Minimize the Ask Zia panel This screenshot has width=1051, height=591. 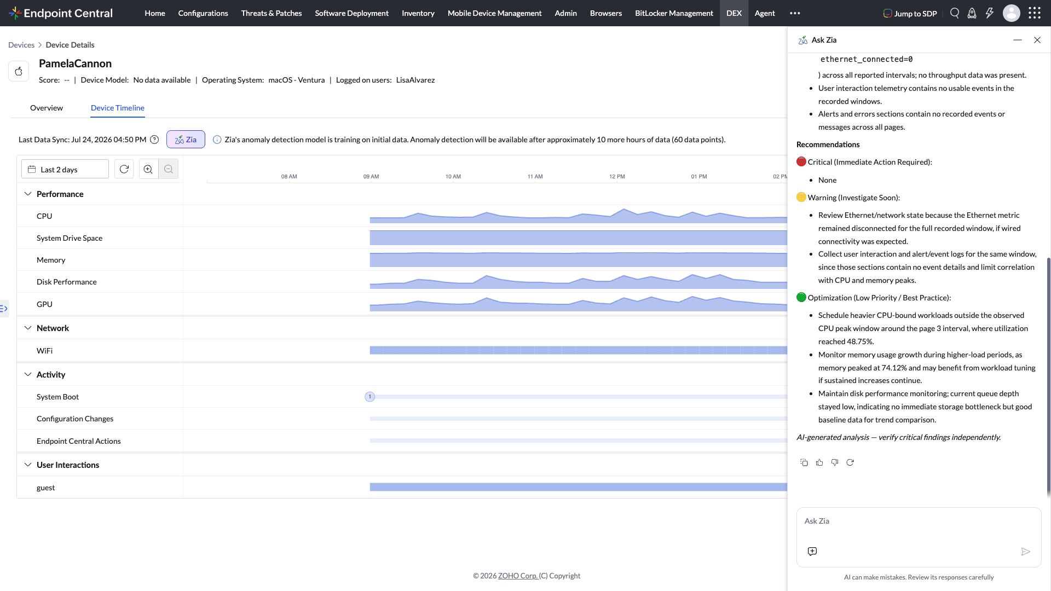pyautogui.click(x=1018, y=40)
